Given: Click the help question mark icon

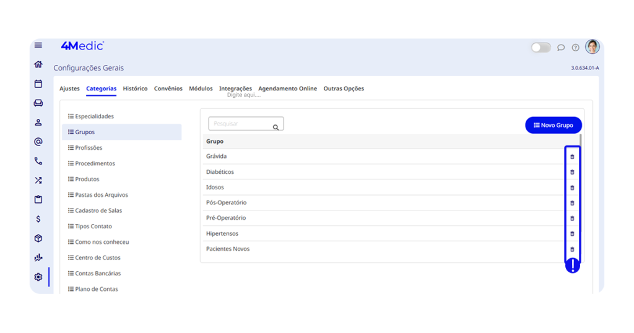Looking at the screenshot, I should pyautogui.click(x=576, y=48).
